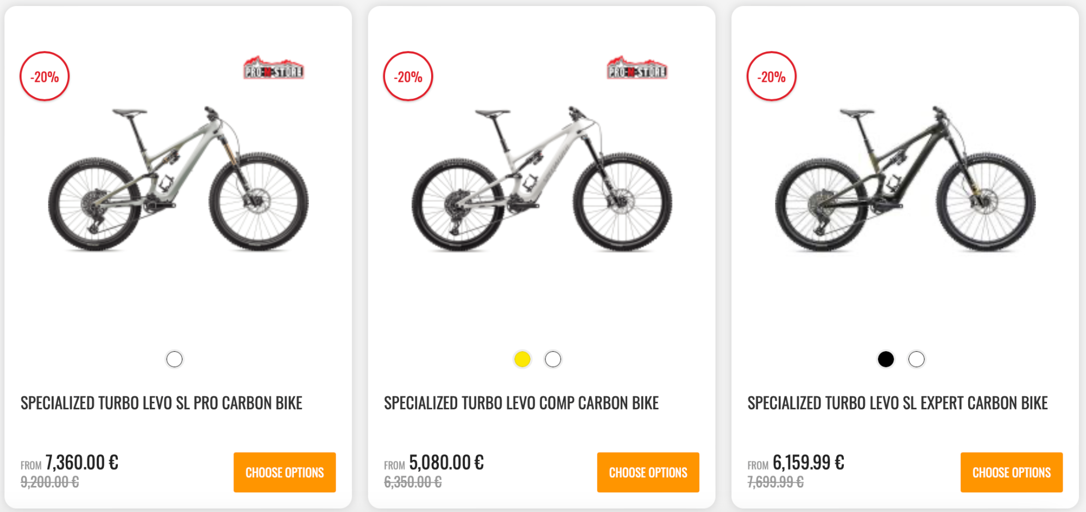
Task: Click the Pro-M-Store logo on Levo Comp card
Action: pos(637,69)
